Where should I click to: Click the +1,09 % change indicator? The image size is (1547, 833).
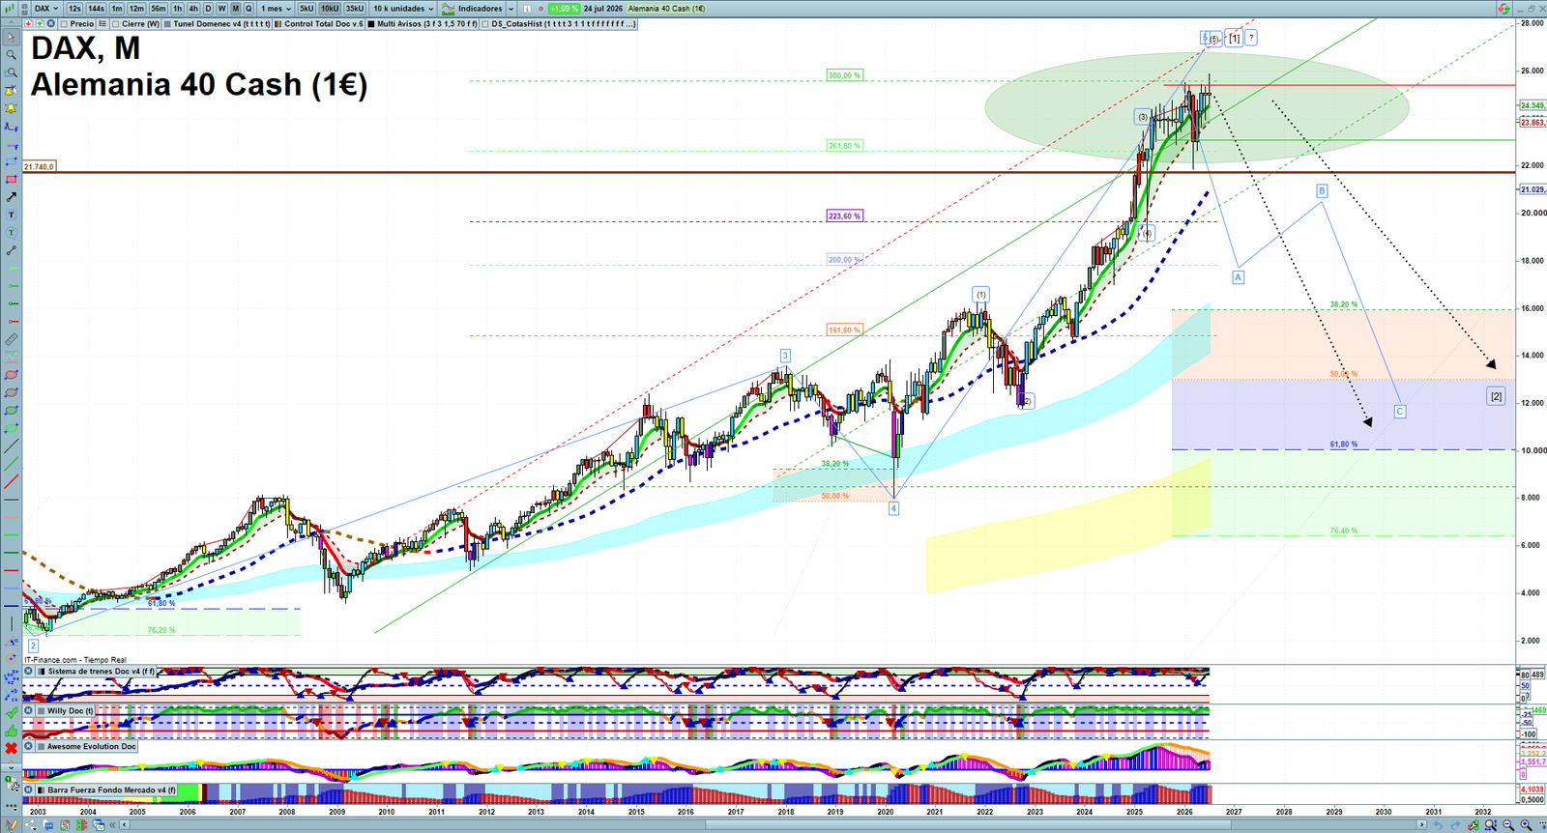pyautogui.click(x=564, y=9)
